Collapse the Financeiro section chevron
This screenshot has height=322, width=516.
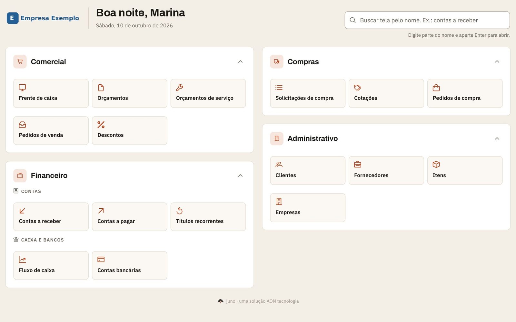pos(240,175)
